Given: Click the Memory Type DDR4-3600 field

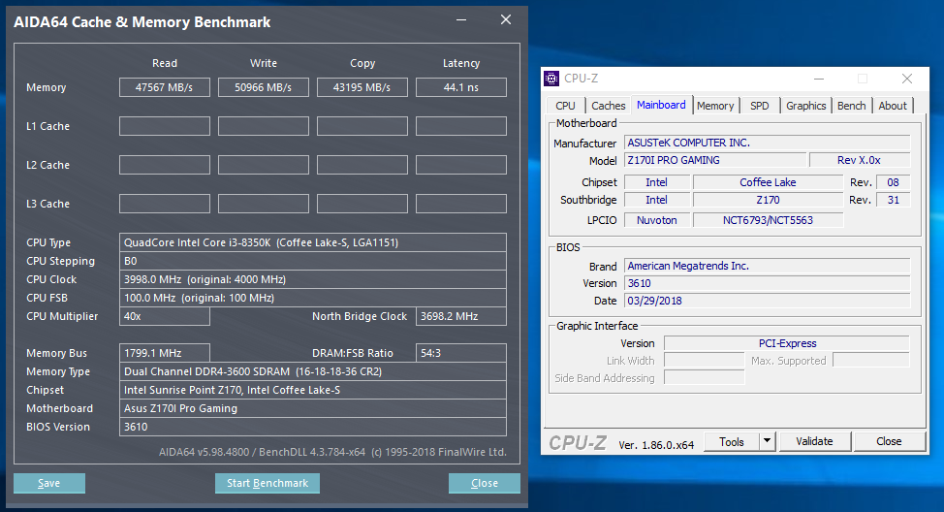Looking at the screenshot, I should [x=312, y=371].
